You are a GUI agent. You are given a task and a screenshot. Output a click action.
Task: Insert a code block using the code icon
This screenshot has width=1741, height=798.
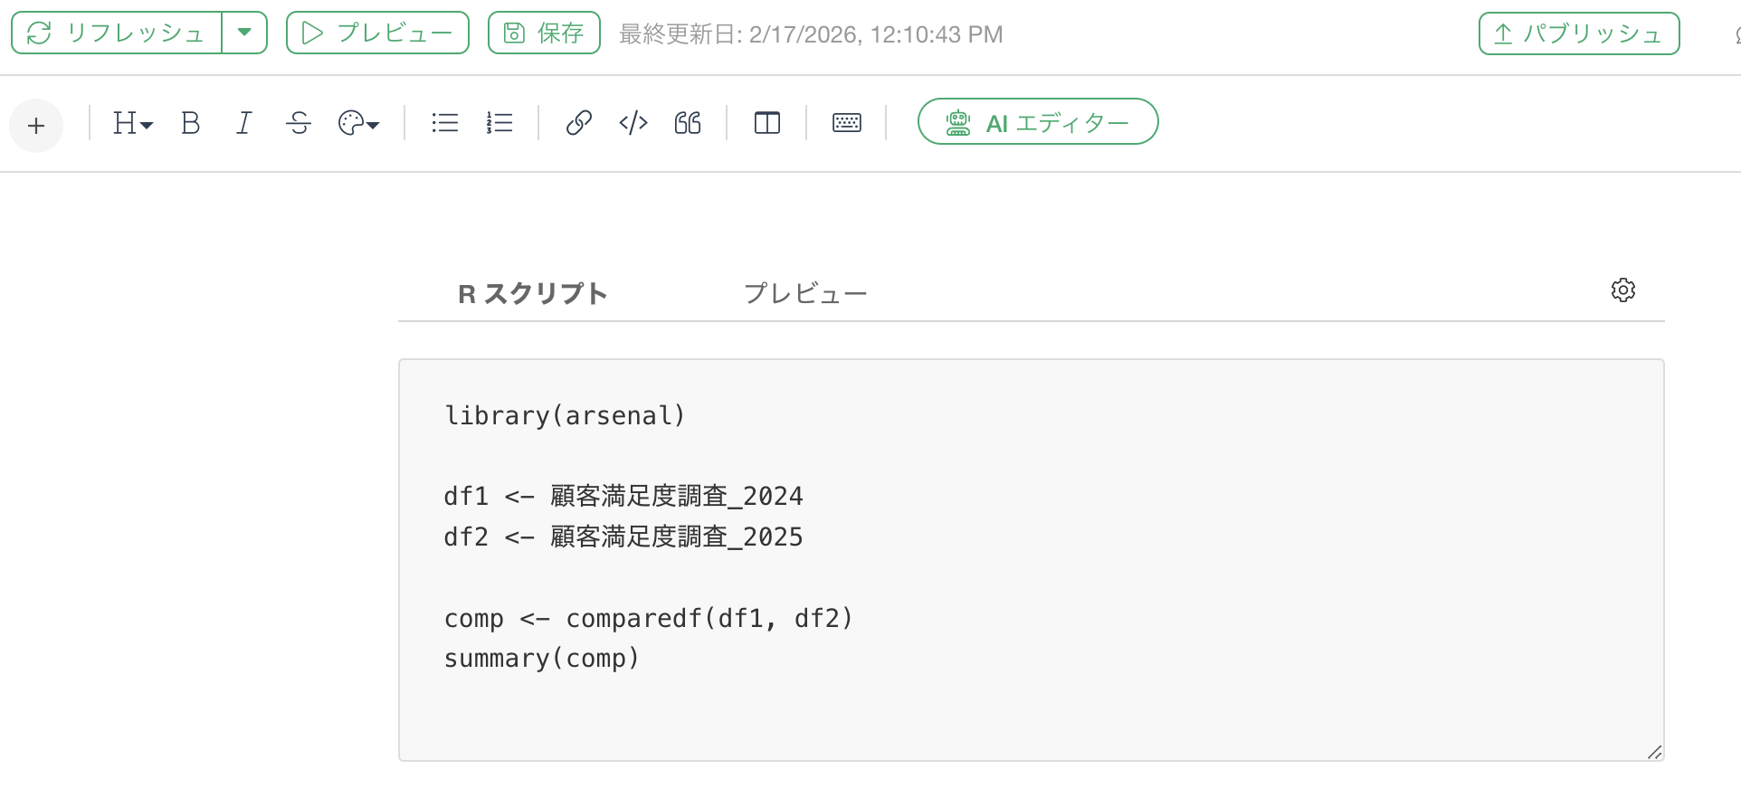click(x=633, y=123)
